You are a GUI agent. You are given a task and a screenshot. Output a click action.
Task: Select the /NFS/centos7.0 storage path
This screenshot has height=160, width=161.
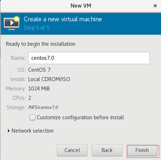[x=43, y=107]
